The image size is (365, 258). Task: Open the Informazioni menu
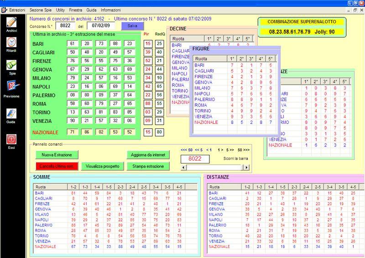point(111,10)
